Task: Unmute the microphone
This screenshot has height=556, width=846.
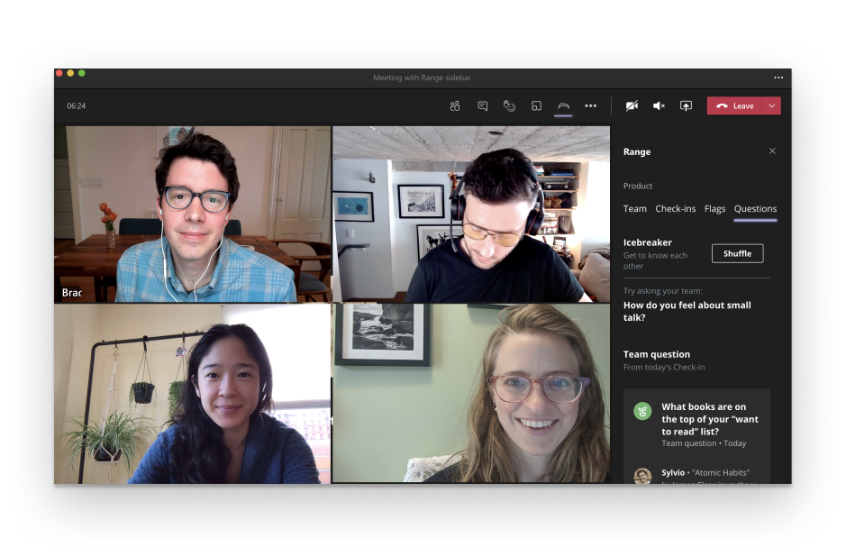Action: tap(659, 105)
